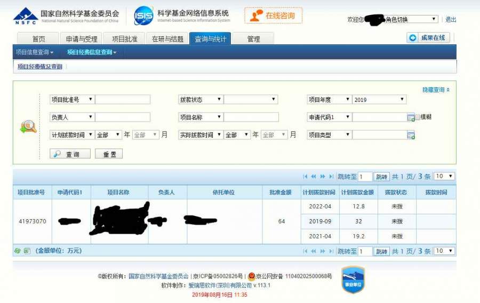Collapse the form with 隐藏查询
The width and height of the screenshot is (480, 303).
click(436, 90)
